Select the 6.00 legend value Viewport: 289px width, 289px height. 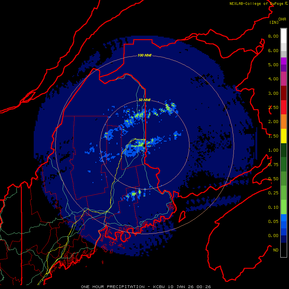point(273,50)
